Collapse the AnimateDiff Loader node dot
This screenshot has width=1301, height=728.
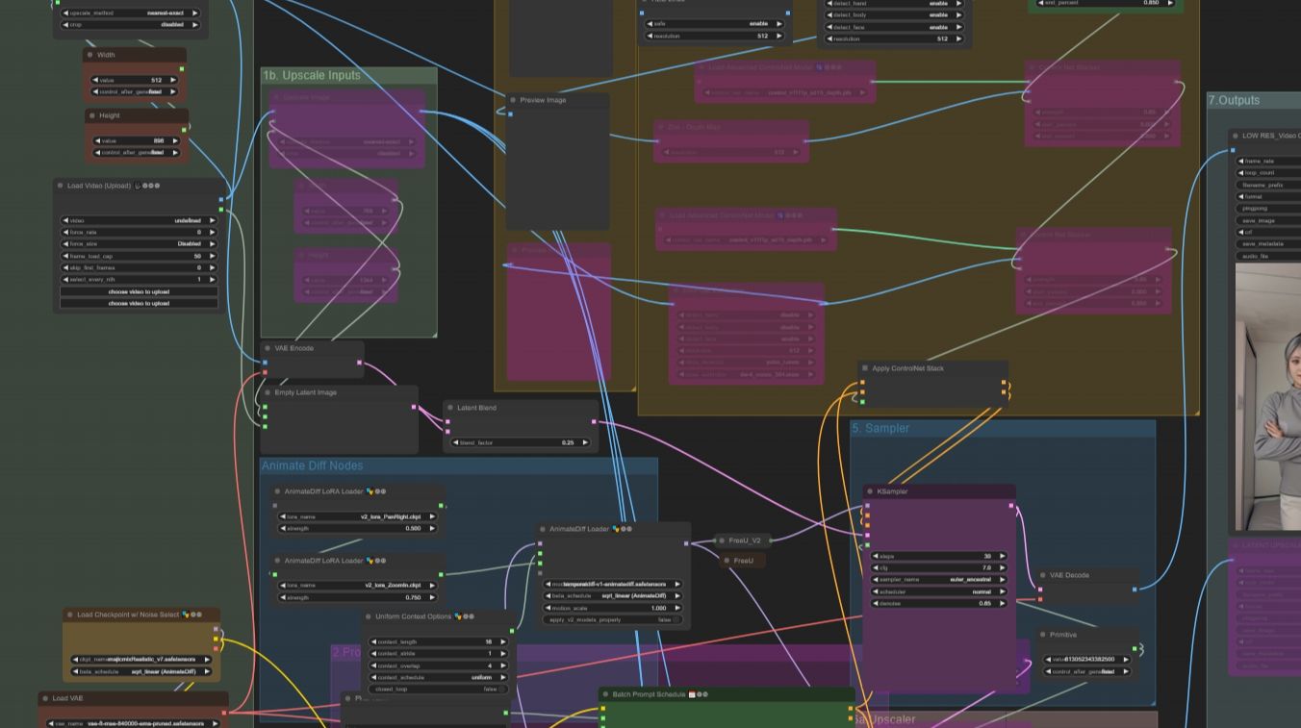[543, 529]
